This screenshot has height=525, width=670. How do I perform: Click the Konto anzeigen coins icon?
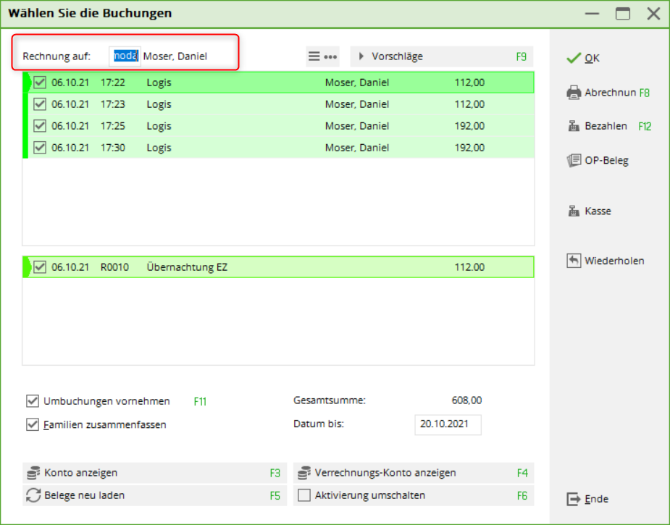(33, 473)
